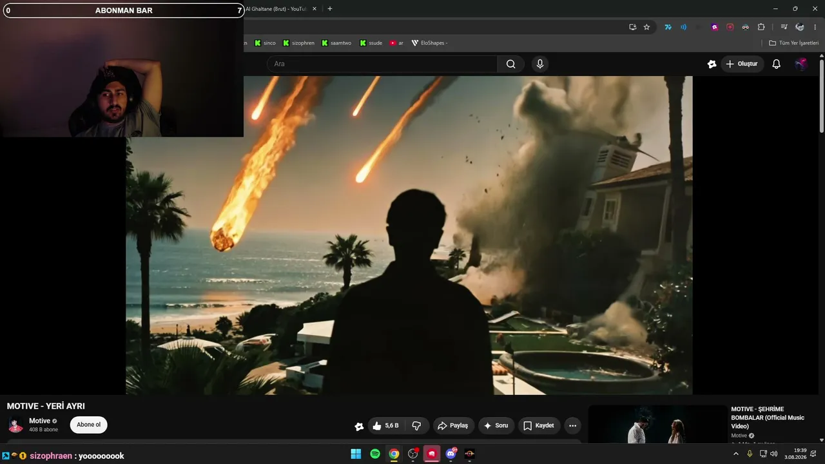Open the YouTube 'ar' bookmark
Viewport: 825px width, 464px height.
click(x=396, y=43)
